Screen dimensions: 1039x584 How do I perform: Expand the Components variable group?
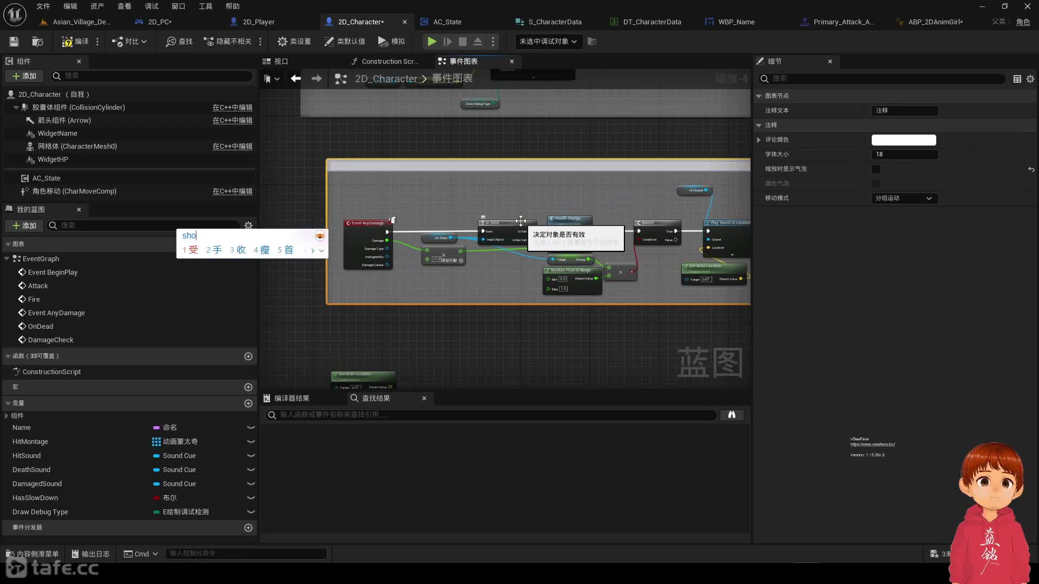click(x=6, y=416)
